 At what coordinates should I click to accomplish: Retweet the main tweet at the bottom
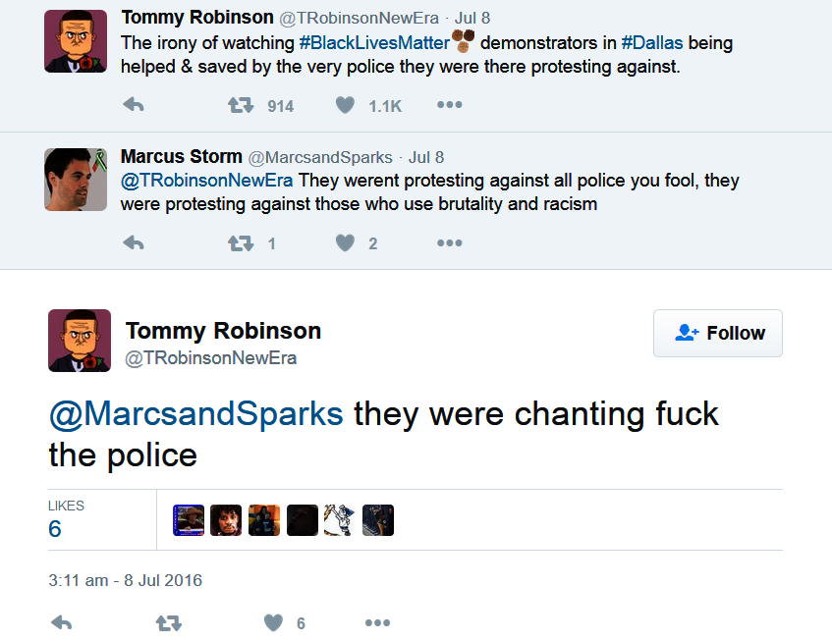point(168,622)
